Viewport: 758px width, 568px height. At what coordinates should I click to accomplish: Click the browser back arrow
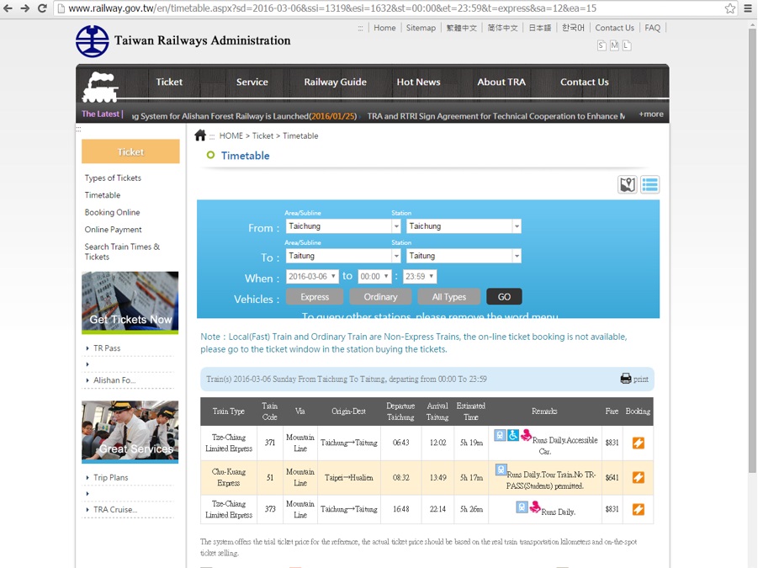point(8,8)
